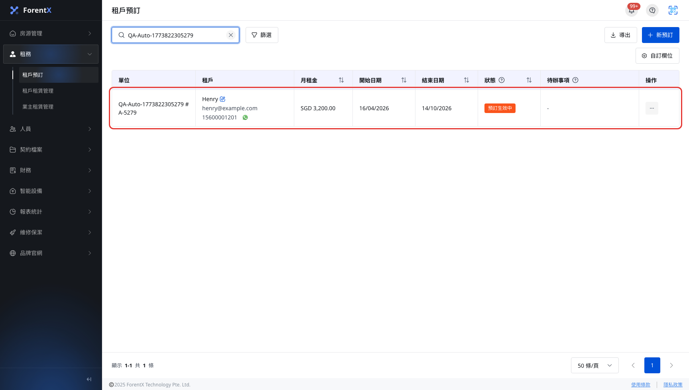Image resolution: width=689 pixels, height=390 pixels.
Task: Expand the 維修保潔 sidebar menu
Action: coord(51,232)
